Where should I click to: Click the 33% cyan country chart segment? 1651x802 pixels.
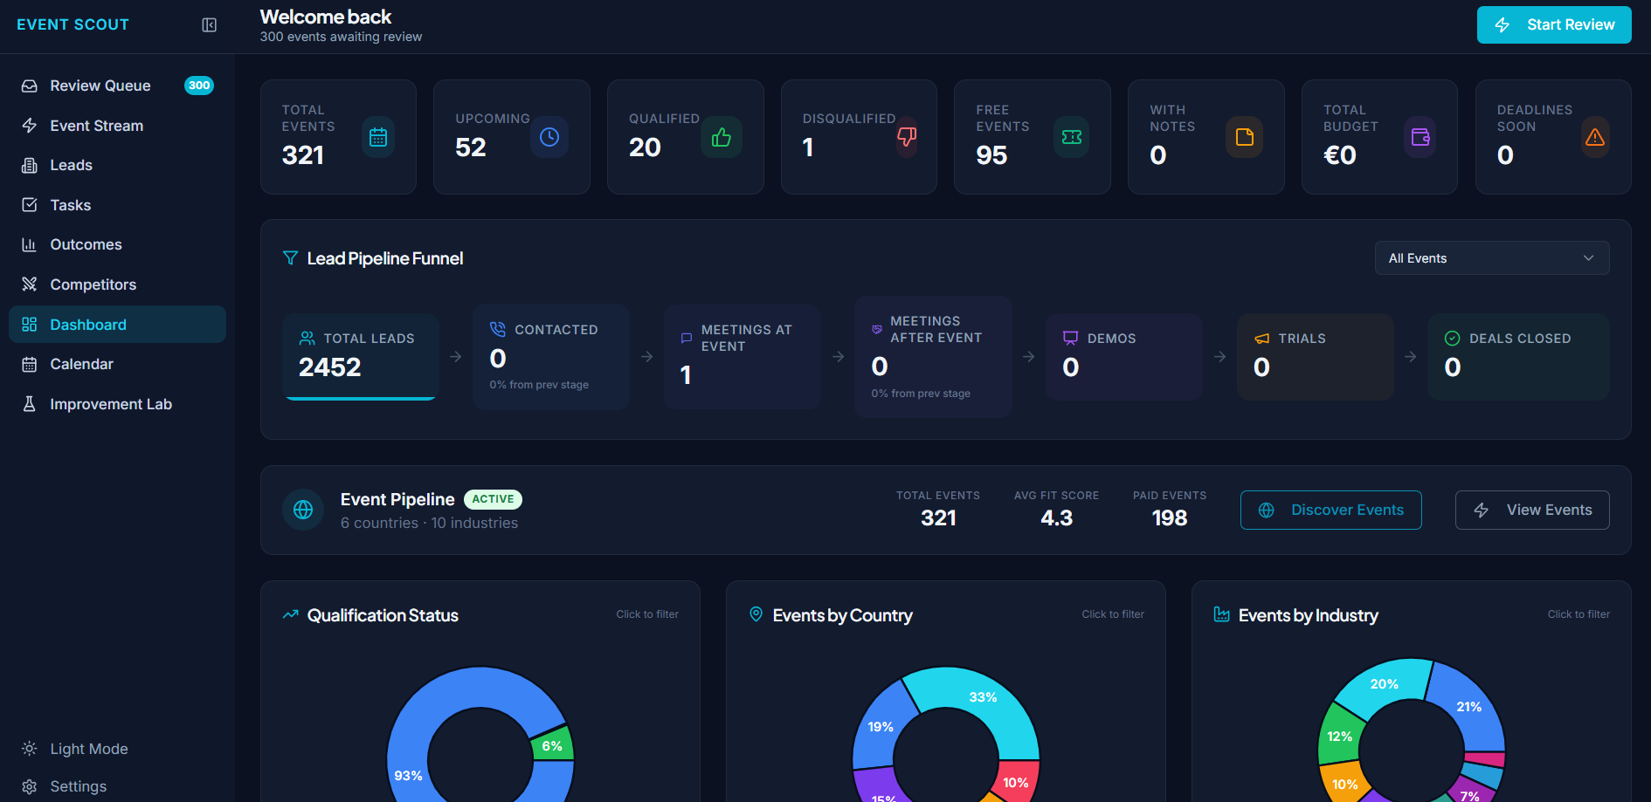point(983,697)
